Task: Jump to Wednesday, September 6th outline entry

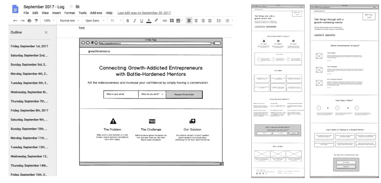Action: click(x=29, y=92)
